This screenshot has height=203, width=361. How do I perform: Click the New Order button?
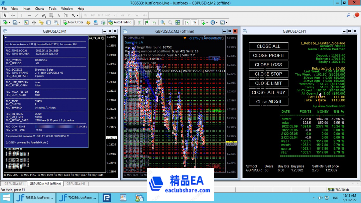(x=73, y=22)
